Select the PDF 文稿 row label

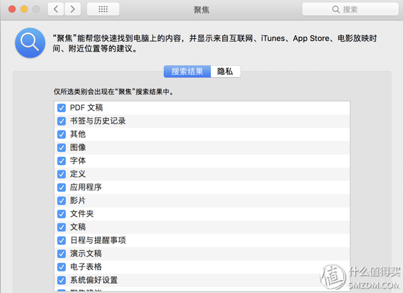coord(87,107)
